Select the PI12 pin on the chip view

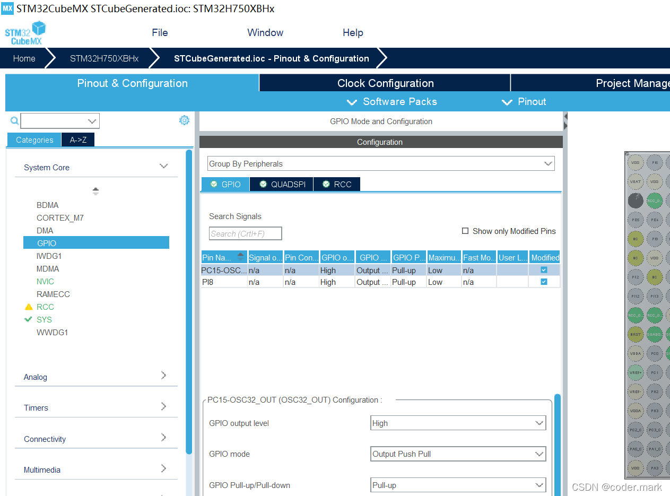pos(636,296)
